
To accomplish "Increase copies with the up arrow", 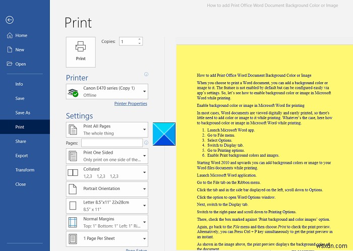I will (140, 39).
